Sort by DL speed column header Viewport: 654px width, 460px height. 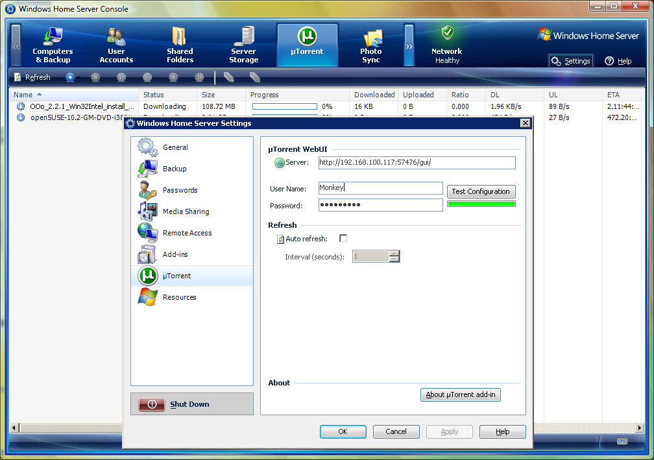[515, 95]
